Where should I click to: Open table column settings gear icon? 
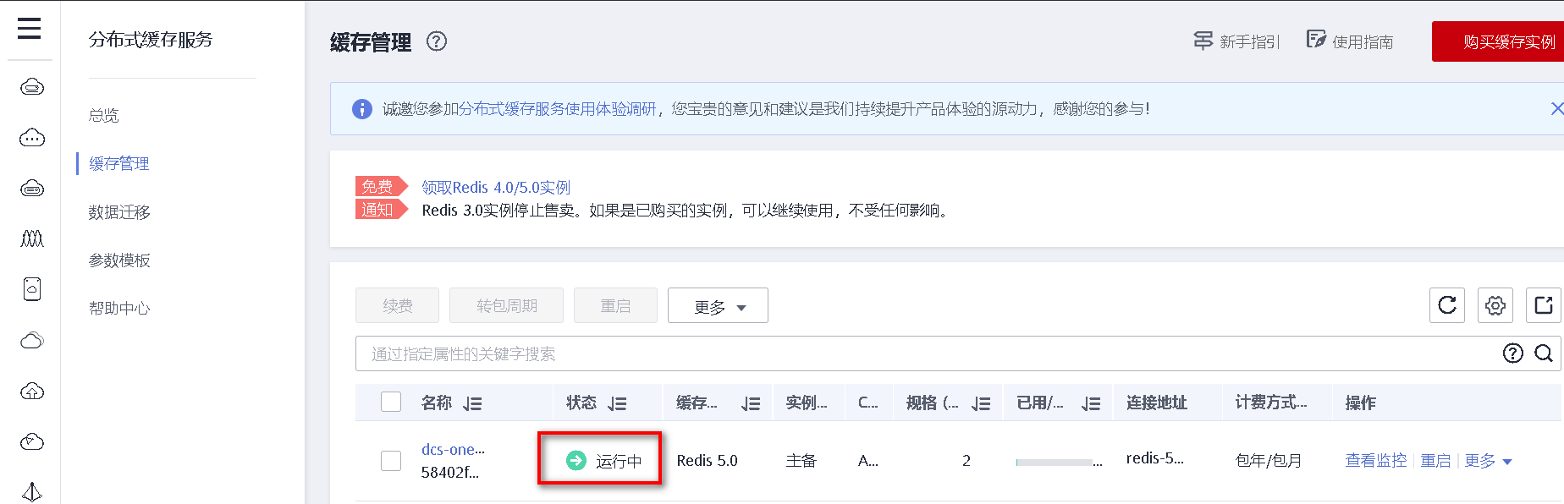pyautogui.click(x=1495, y=305)
